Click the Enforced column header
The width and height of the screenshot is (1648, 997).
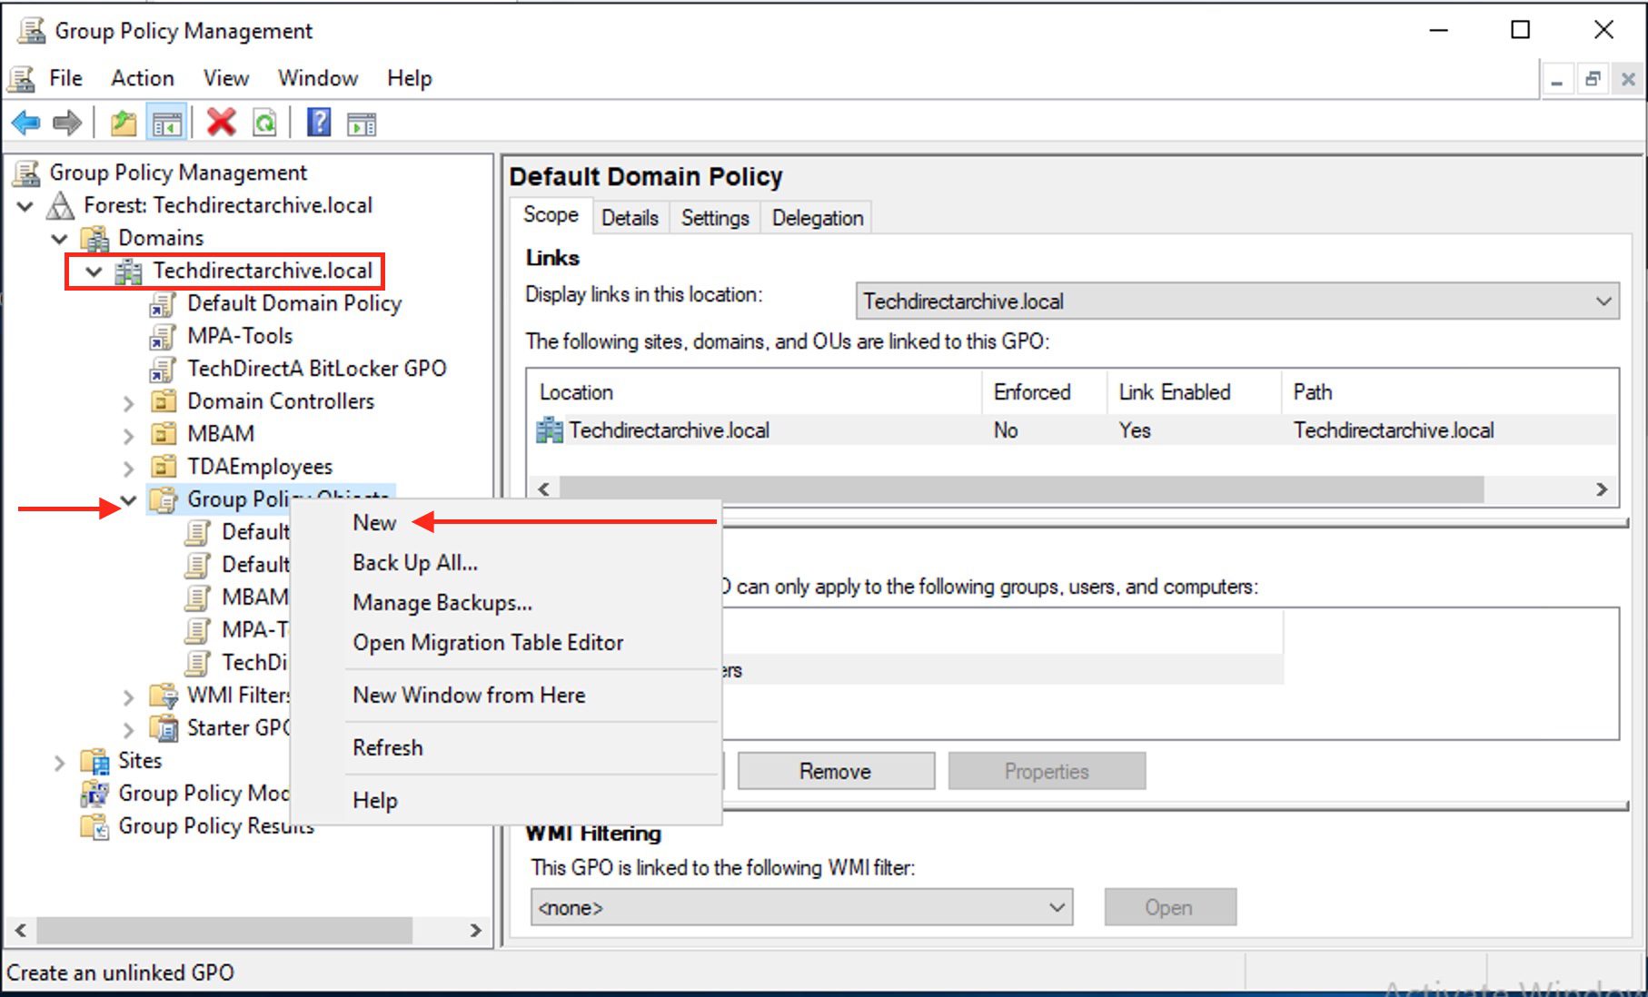(x=1045, y=392)
